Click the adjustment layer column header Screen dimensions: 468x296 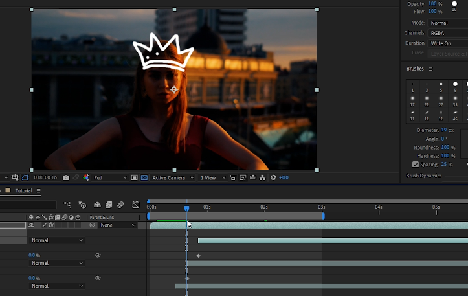pos(71,217)
